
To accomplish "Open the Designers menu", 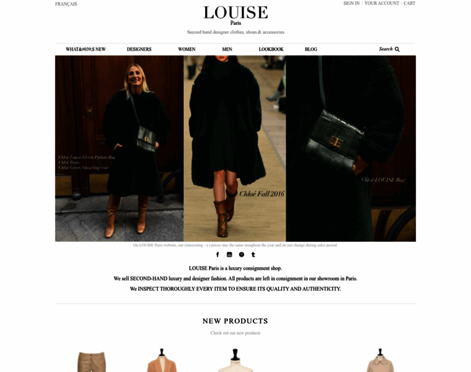I will point(139,49).
